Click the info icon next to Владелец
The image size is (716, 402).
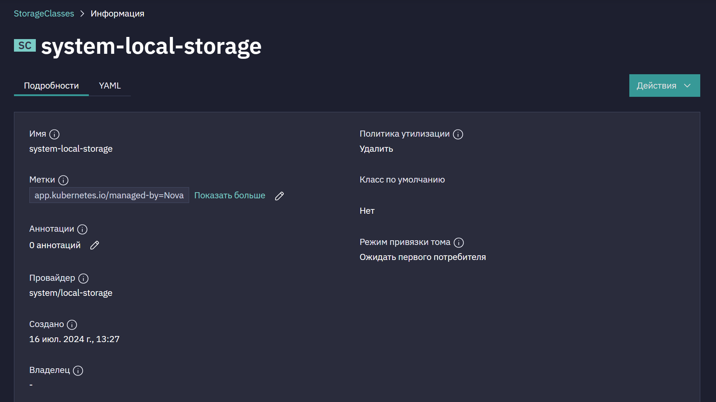(x=78, y=370)
